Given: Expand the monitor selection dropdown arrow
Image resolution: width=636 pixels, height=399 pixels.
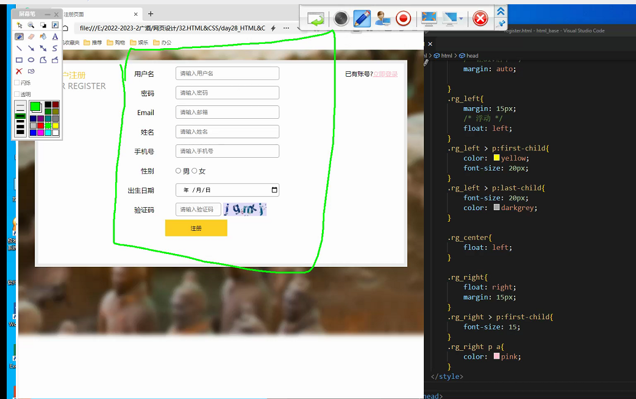Looking at the screenshot, I should click(x=461, y=19).
